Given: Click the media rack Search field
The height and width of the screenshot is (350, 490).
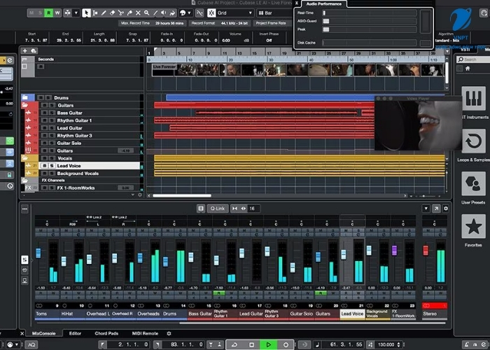Looking at the screenshot, I should tap(473, 59).
